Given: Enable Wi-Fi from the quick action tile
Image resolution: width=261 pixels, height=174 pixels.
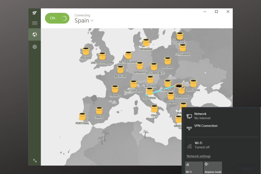Looking at the screenshot, I should point(194,168).
